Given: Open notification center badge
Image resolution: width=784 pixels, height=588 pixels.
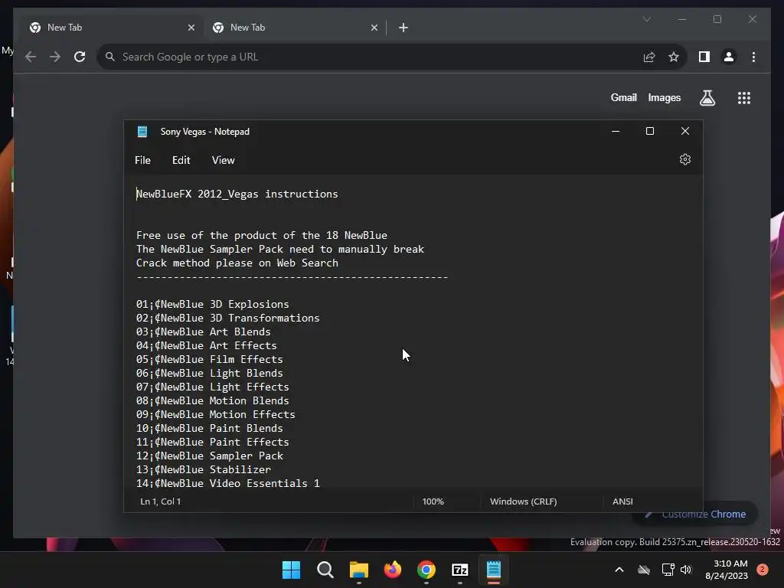Looking at the screenshot, I should point(762,570).
